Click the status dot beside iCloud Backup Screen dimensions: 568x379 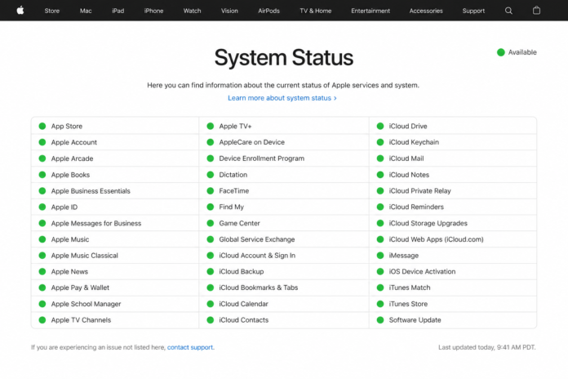pos(210,272)
